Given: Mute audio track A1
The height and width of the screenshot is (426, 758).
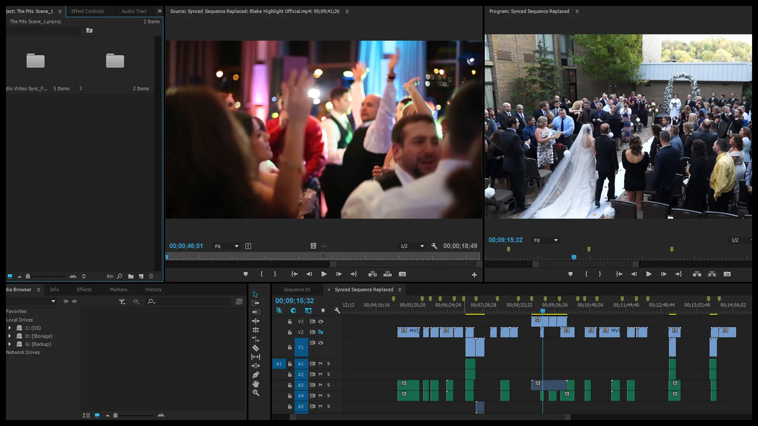Looking at the screenshot, I should 321,364.
